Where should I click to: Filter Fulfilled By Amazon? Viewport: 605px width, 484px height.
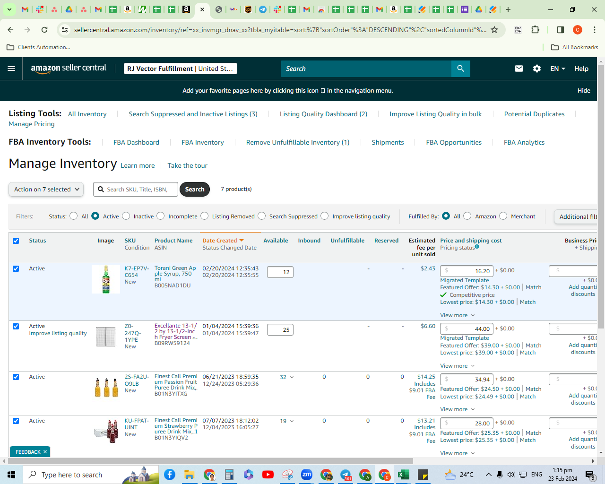[x=467, y=216]
